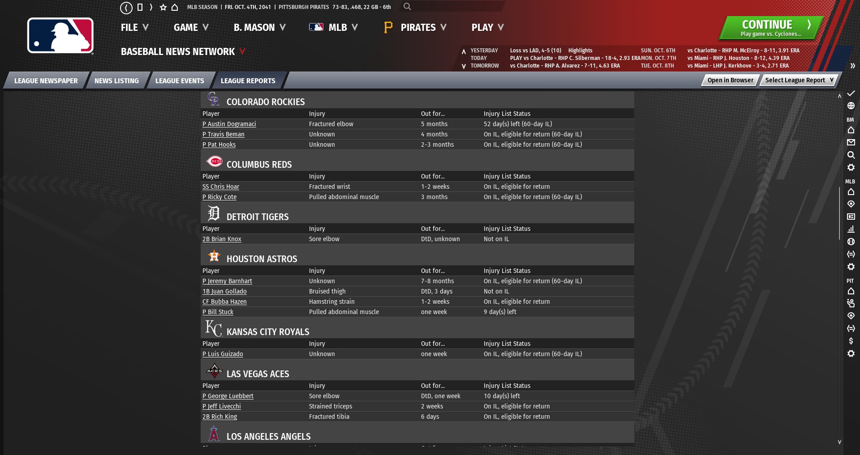Open player SS Chris Hoar
The image size is (860, 455).
pyautogui.click(x=221, y=187)
